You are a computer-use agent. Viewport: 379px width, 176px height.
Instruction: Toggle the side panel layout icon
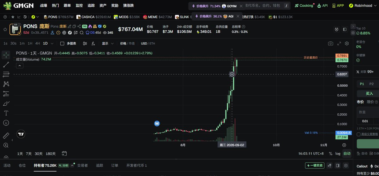344,29
